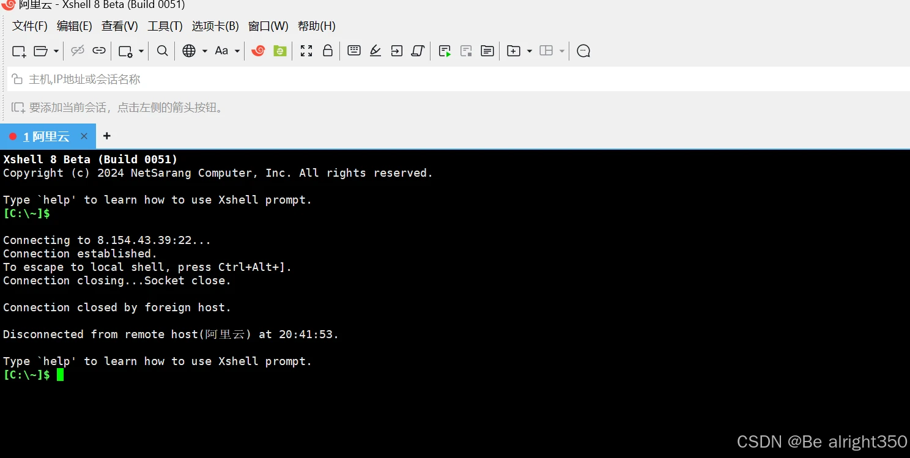Expand the new tab group dropdown arrow

530,51
